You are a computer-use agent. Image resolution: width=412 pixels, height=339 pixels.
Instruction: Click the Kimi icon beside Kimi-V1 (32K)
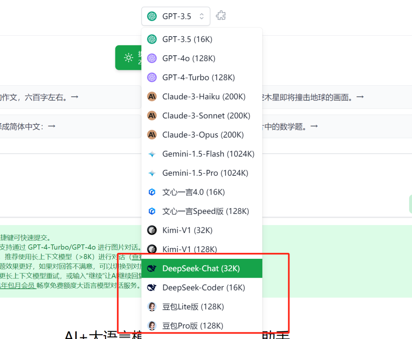[x=152, y=230]
